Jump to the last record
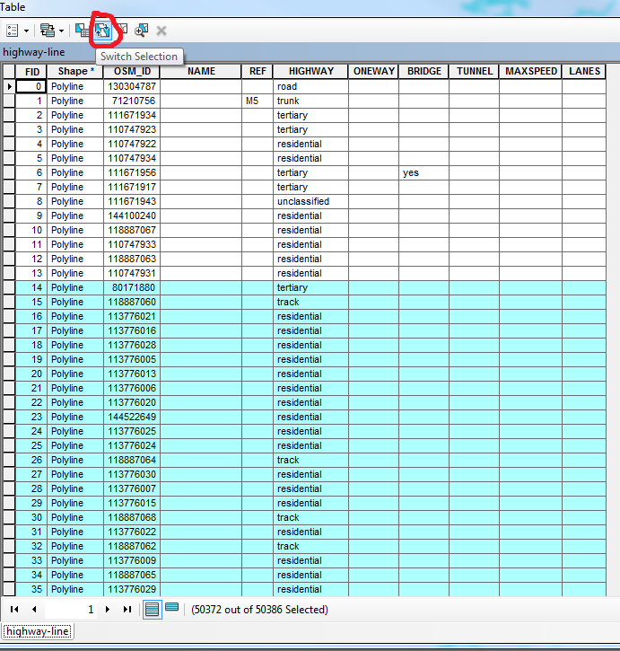 [127, 609]
